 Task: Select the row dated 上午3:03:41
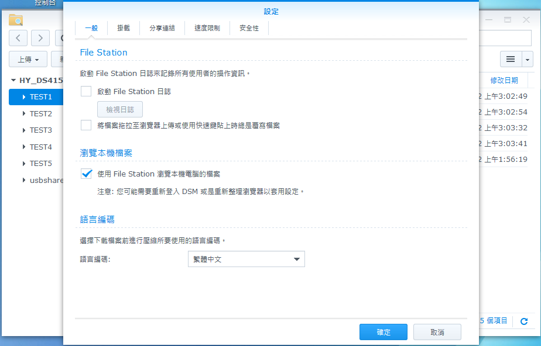pos(503,144)
